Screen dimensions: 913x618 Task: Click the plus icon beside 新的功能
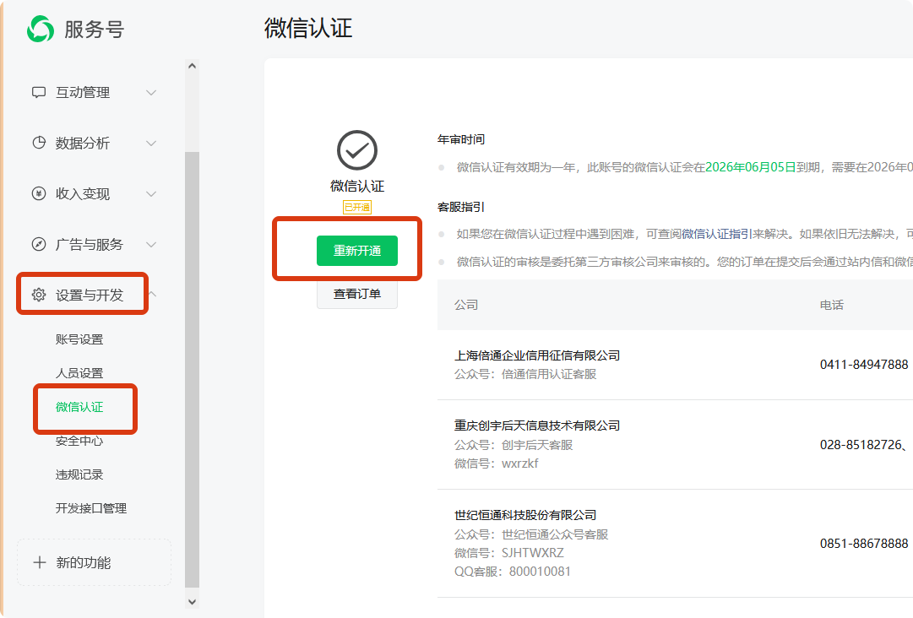pos(39,562)
